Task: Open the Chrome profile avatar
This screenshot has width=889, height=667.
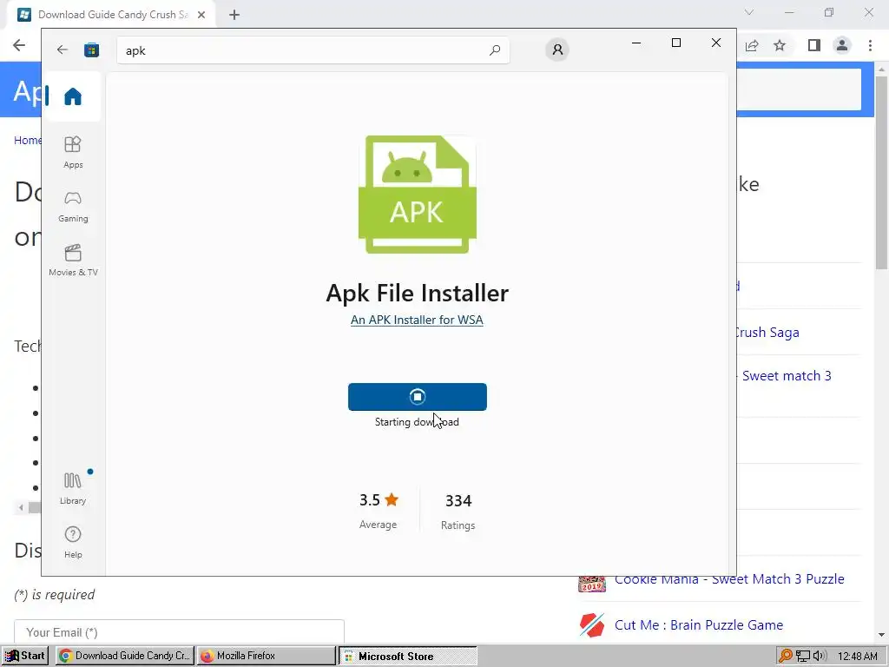Action: [x=842, y=45]
